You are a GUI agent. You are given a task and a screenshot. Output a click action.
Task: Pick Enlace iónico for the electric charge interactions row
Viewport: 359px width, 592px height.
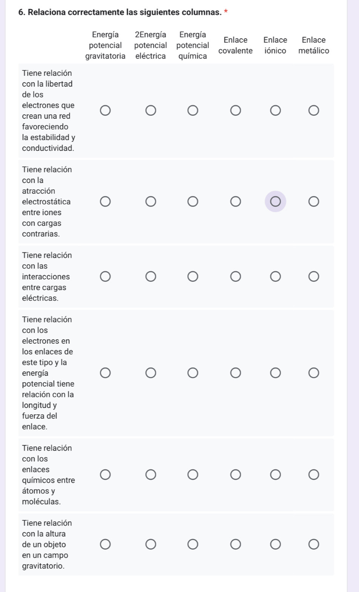275,277
